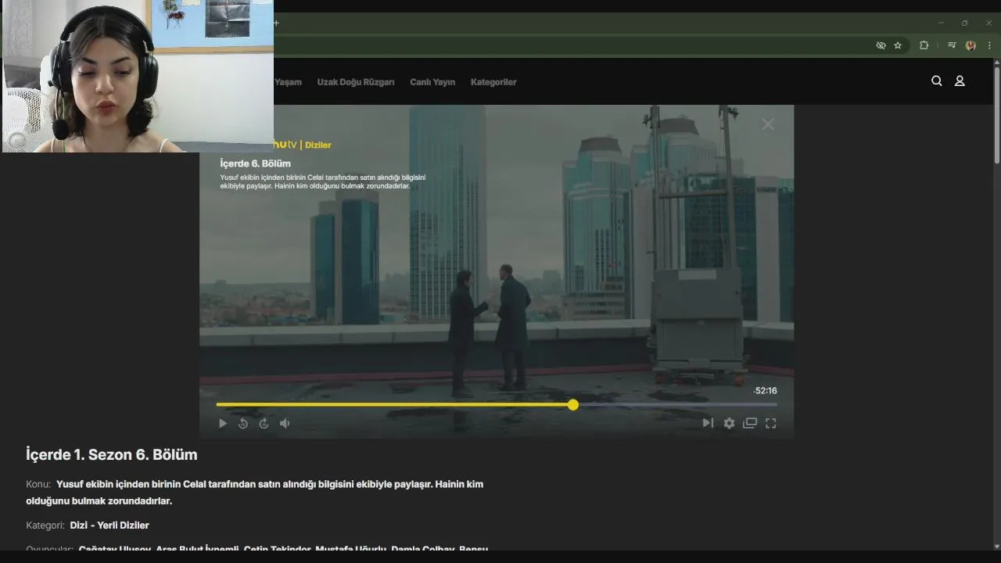Open the Yaşam menu item
Viewport: 1001px width, 563px height.
click(x=288, y=82)
